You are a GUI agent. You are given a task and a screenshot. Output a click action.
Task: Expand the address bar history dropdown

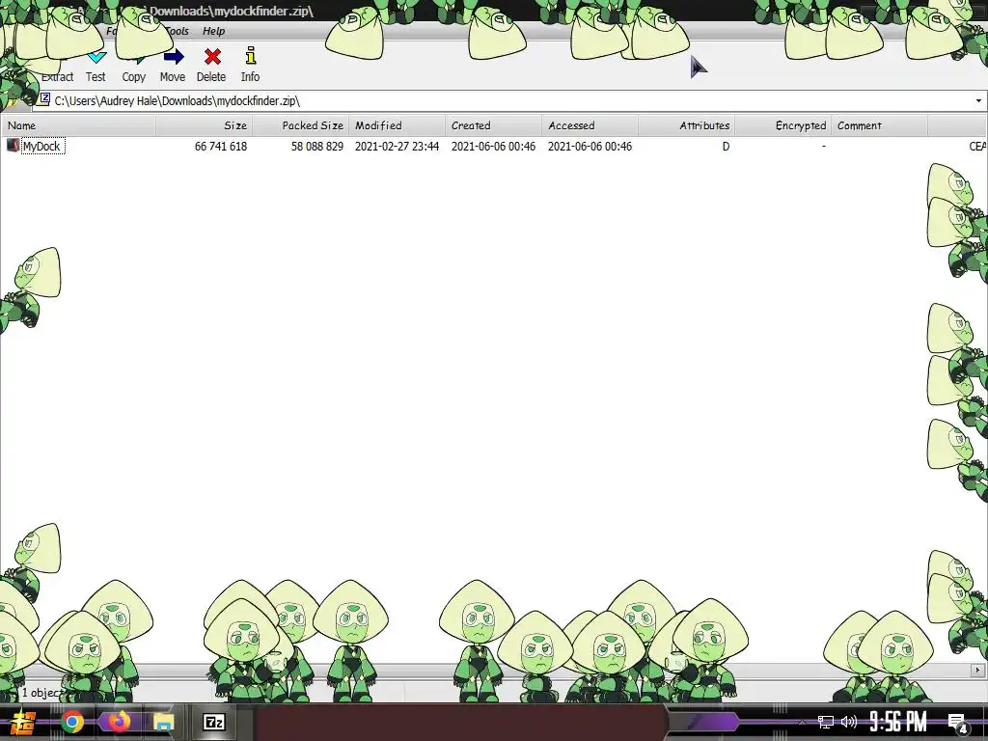(978, 100)
